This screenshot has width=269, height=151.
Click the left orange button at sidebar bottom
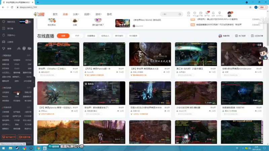pyautogui.click(x=9, y=137)
